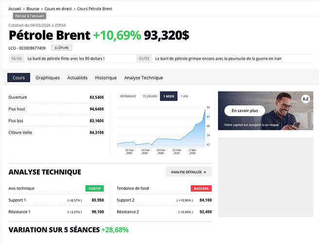
Task: Switch to the Analyse Technique tab
Action: (143, 78)
